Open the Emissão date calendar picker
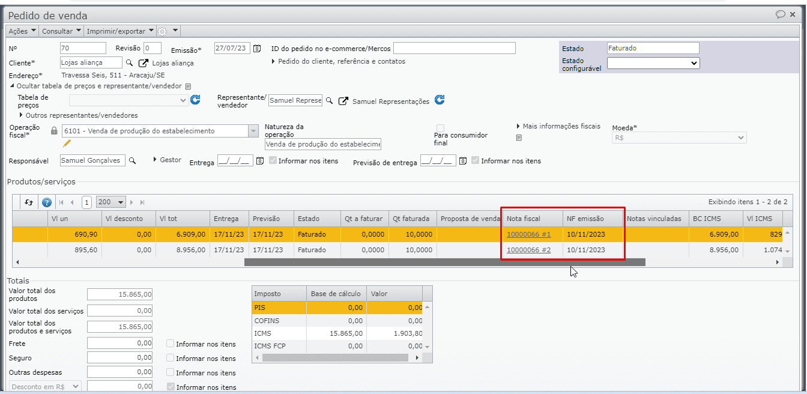The image size is (807, 394). pos(257,49)
